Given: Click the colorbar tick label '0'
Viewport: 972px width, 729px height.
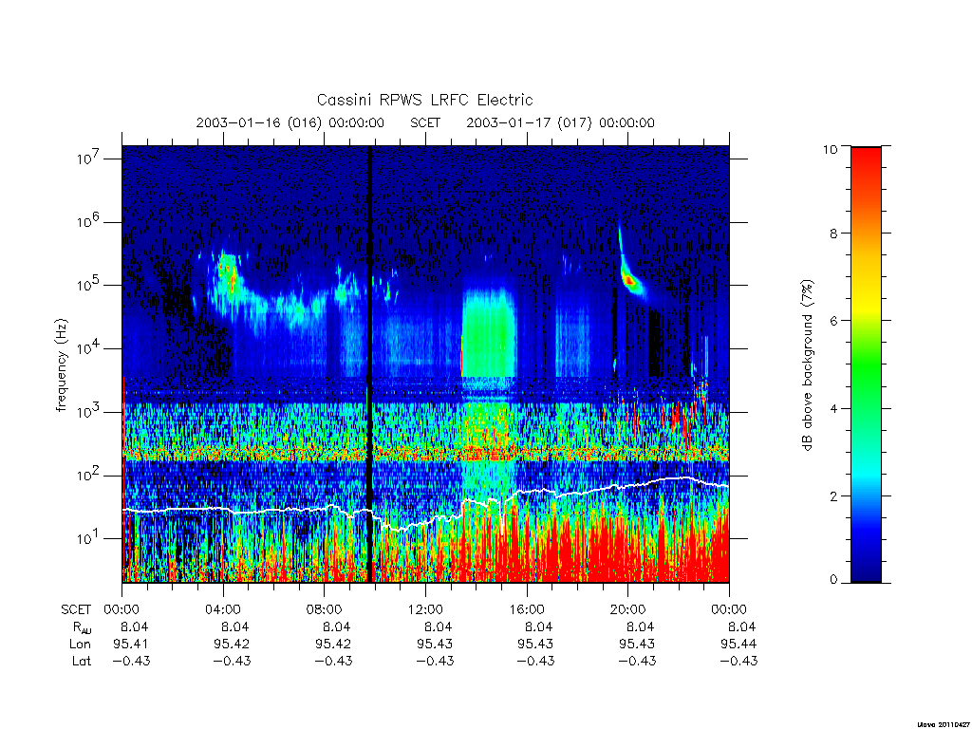Looking at the screenshot, I should click(833, 580).
